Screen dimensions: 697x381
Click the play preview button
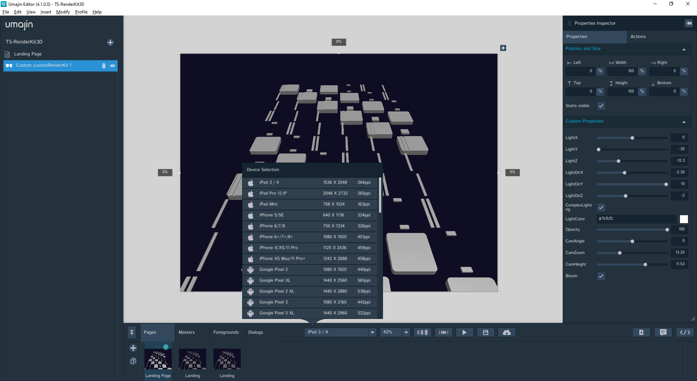[464, 332]
